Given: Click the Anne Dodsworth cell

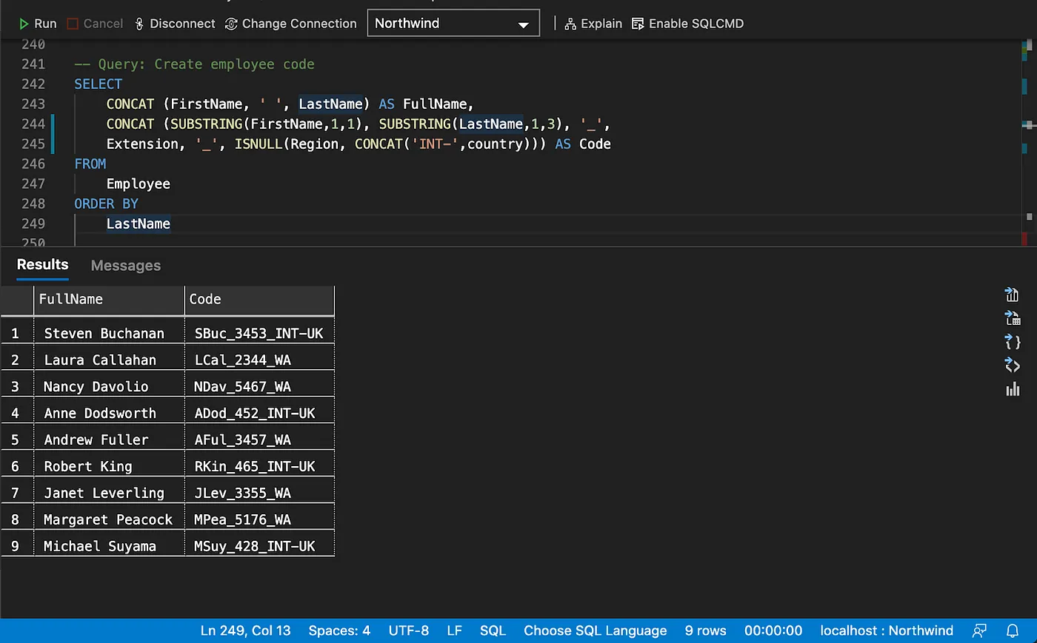Looking at the screenshot, I should pos(109,414).
